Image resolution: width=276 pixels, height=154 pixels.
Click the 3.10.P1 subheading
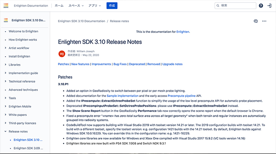(x=63, y=84)
